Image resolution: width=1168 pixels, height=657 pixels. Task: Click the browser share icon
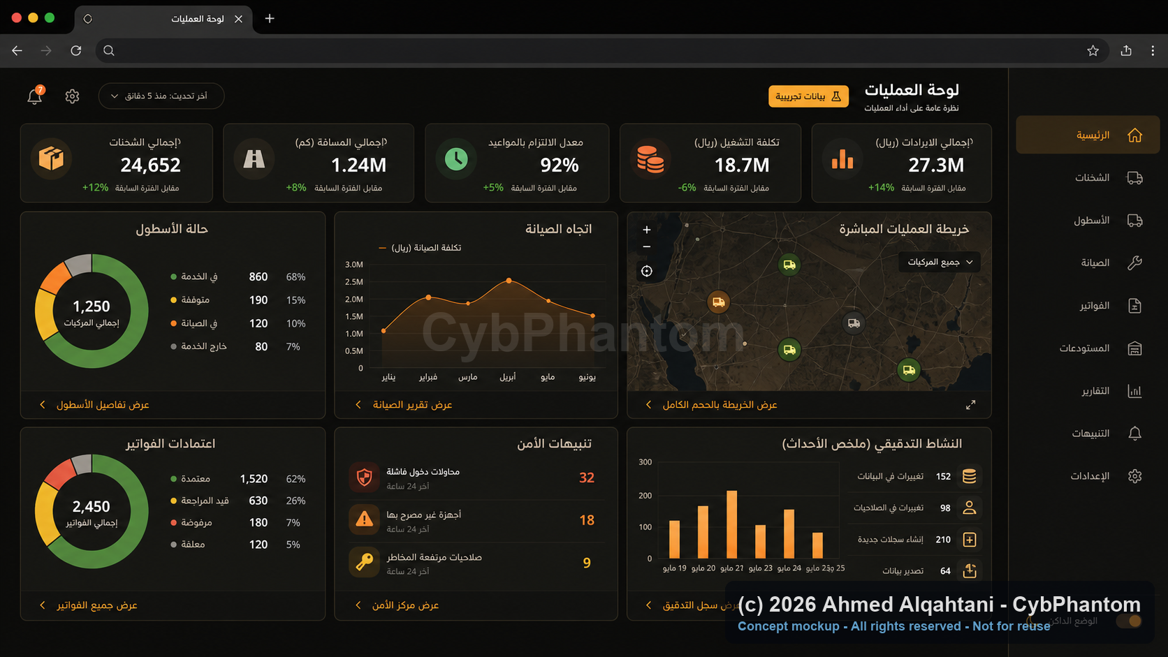pyautogui.click(x=1126, y=50)
